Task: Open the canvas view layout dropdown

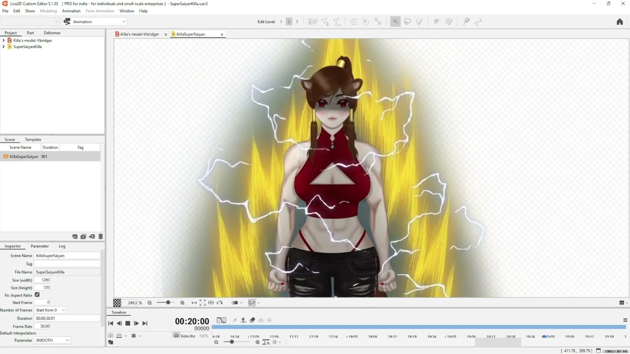Action: tap(623, 303)
